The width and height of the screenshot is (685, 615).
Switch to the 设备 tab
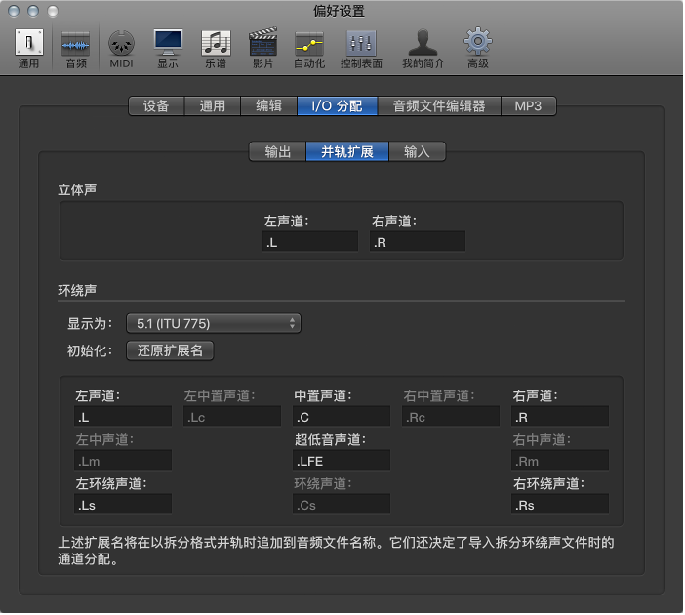156,106
